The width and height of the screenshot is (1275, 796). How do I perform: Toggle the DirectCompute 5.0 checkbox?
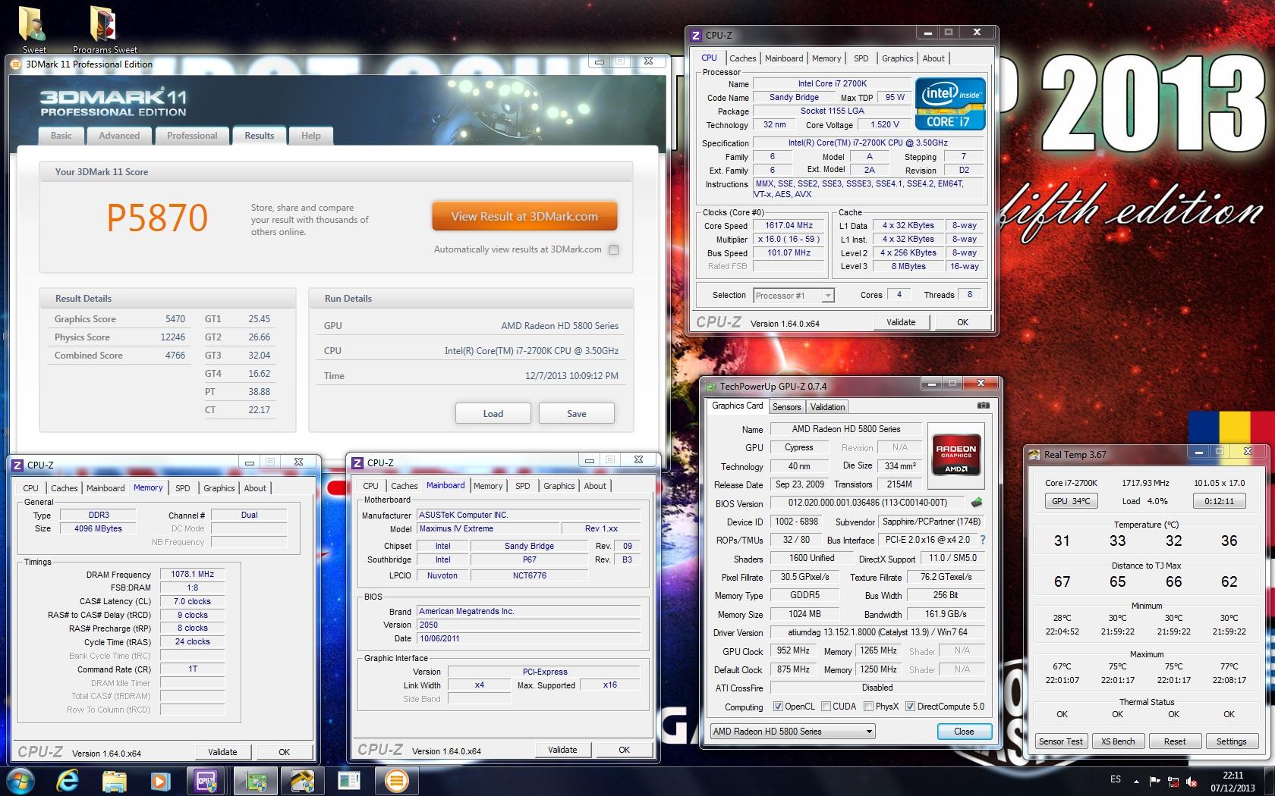[x=910, y=707]
